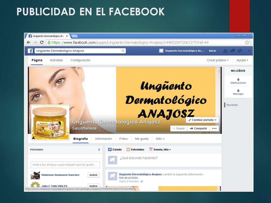This screenshot has height=203, width=271.
Task: Minimize the browser window
Action: 239,35
